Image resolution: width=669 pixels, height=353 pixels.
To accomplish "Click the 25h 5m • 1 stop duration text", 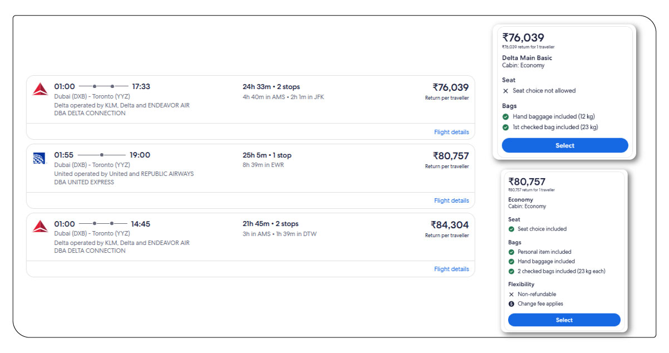I will 267,155.
